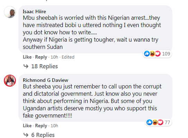Click the reply arrow icon beside 6 Replies

click(26, 135)
